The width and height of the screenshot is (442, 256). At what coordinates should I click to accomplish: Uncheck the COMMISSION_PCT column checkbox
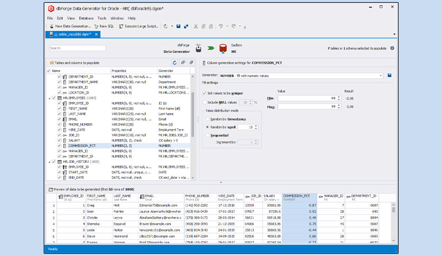(59, 146)
